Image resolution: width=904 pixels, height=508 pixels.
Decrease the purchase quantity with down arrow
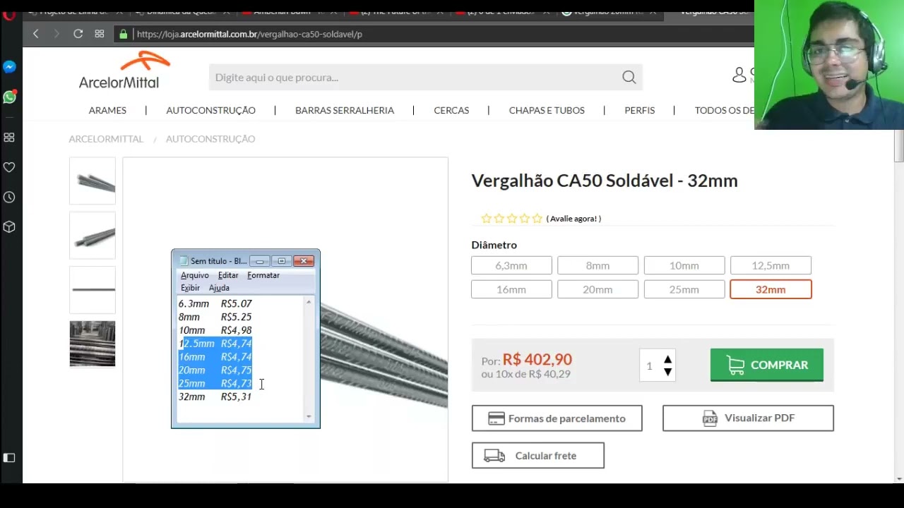tap(667, 372)
